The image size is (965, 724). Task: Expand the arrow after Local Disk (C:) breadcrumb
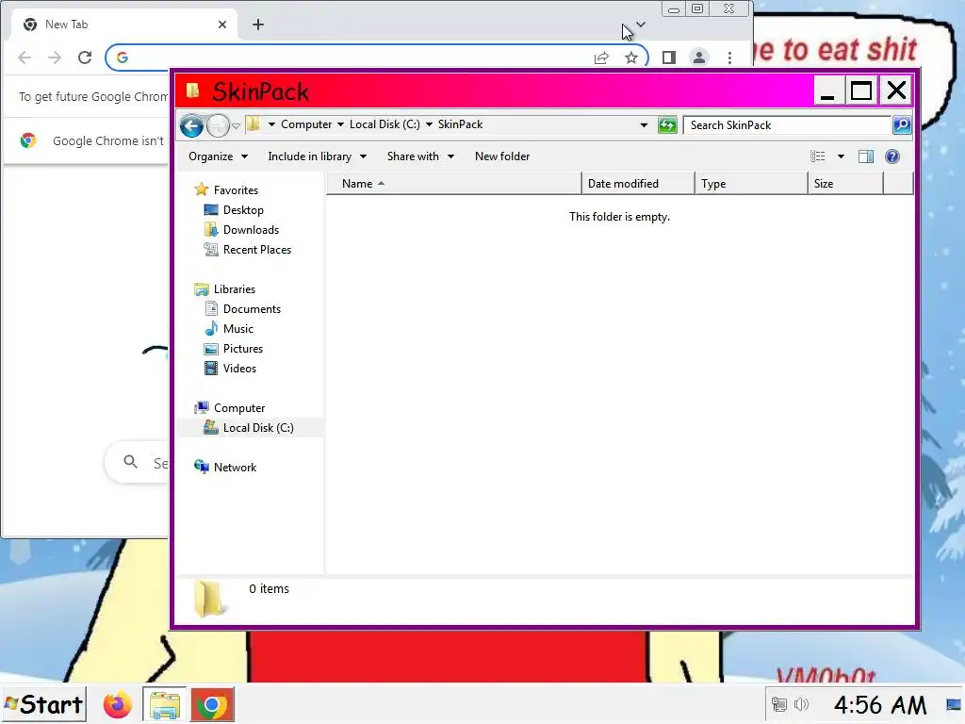click(x=429, y=124)
